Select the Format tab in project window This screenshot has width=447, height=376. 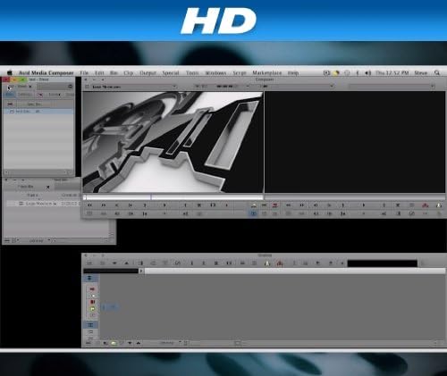click(54, 95)
